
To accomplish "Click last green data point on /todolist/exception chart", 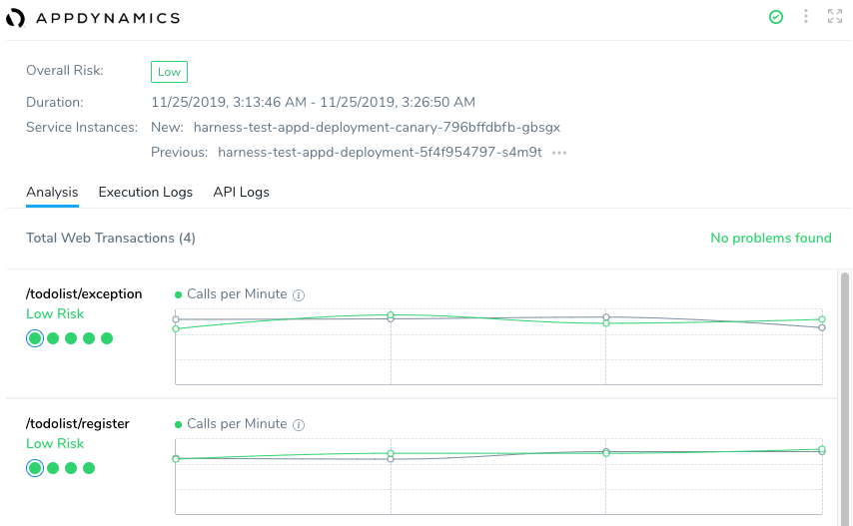I will pos(822,319).
